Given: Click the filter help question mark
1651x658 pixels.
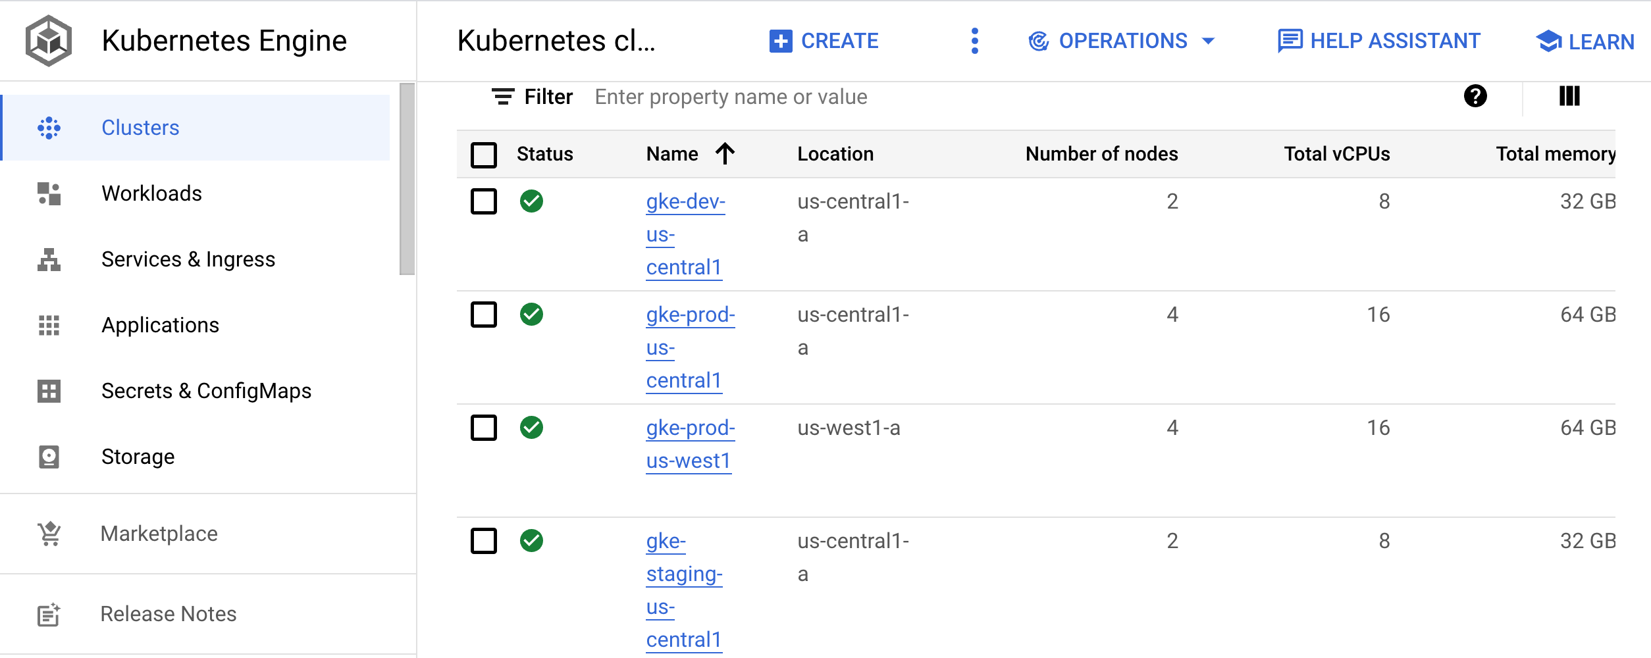Looking at the screenshot, I should click(1475, 96).
